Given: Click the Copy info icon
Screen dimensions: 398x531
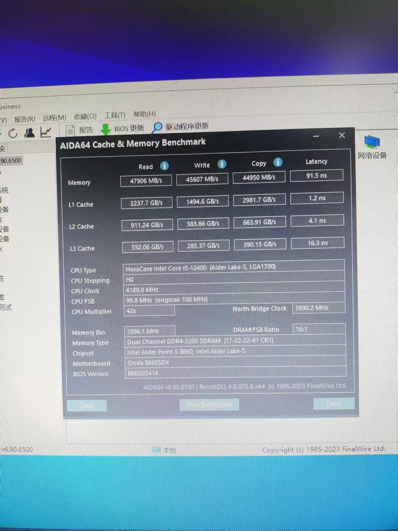Looking at the screenshot, I should 278,162.
